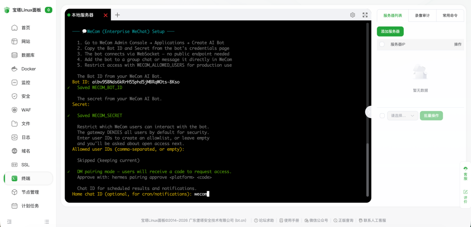
Task: Open 正版查询 footer link
Action: [343, 220]
